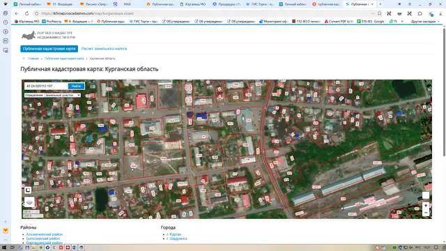This screenshot has width=446, height=251.
Task: Zoom in on the map
Action: tap(426, 206)
